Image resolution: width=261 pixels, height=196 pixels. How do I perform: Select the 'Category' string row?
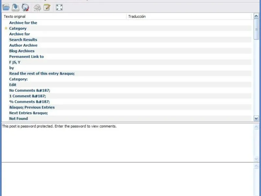(127, 28)
